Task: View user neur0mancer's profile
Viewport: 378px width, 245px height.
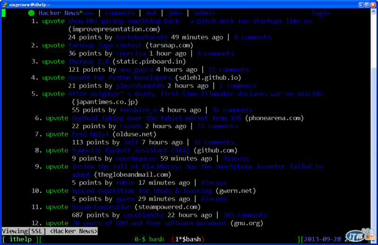Action: [x=136, y=158]
